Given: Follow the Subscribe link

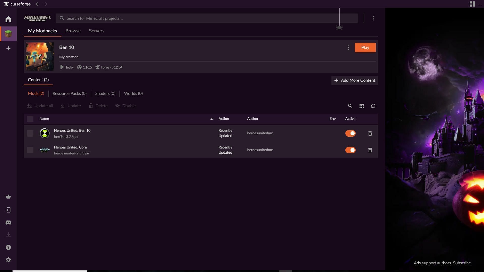Looking at the screenshot, I should (x=462, y=263).
